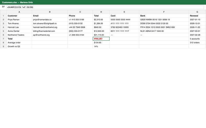Viewport: 206px width, 128px height.
Task: Click the 14% growth cell
Action: click(101, 46)
